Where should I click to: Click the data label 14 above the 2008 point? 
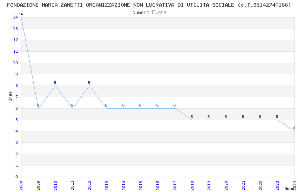point(21,14)
